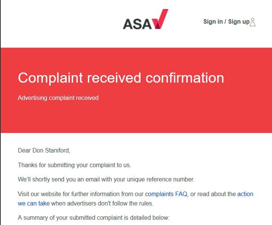Open the Sign in / Sign up link
Image resolution: width=272 pixels, height=225 pixels.
point(226,21)
